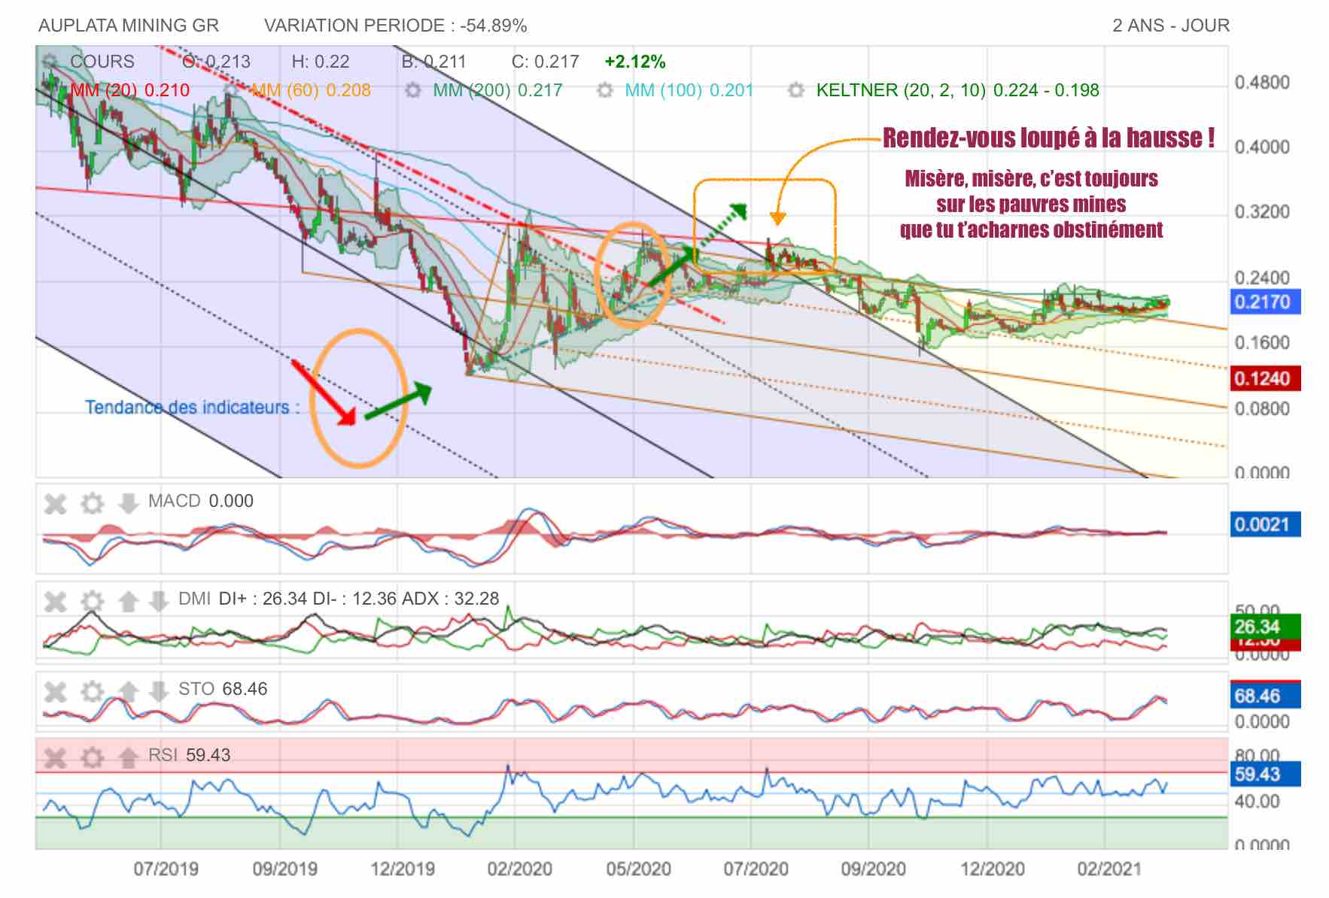Open the MACD settings gear

tap(92, 503)
